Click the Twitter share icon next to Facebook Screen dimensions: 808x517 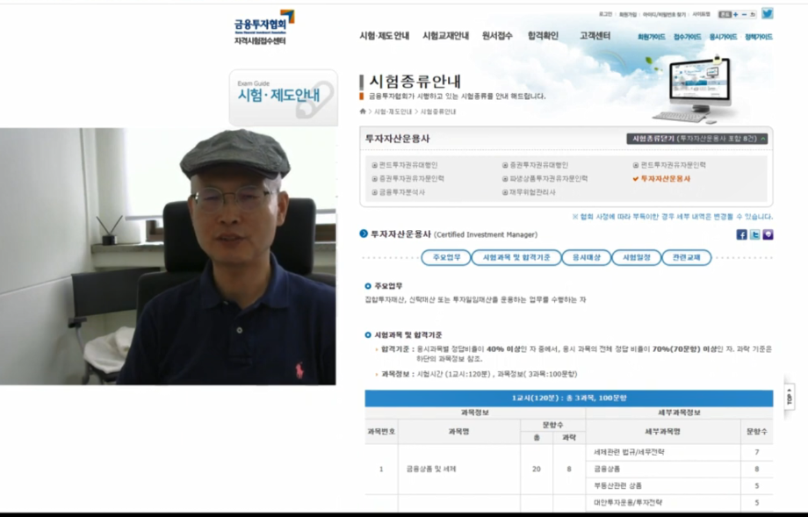coord(755,235)
